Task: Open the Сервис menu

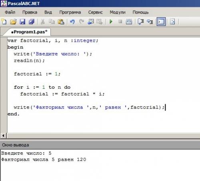Action: 95,12
